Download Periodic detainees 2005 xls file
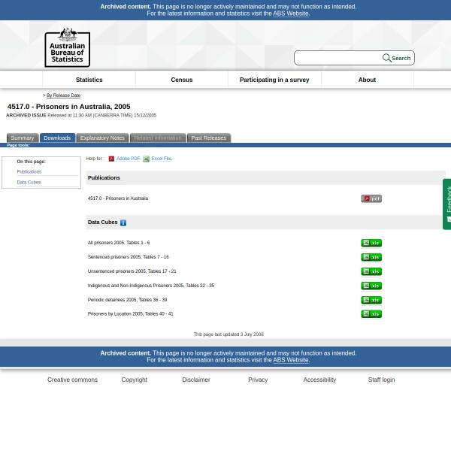451x451 pixels. [371, 300]
